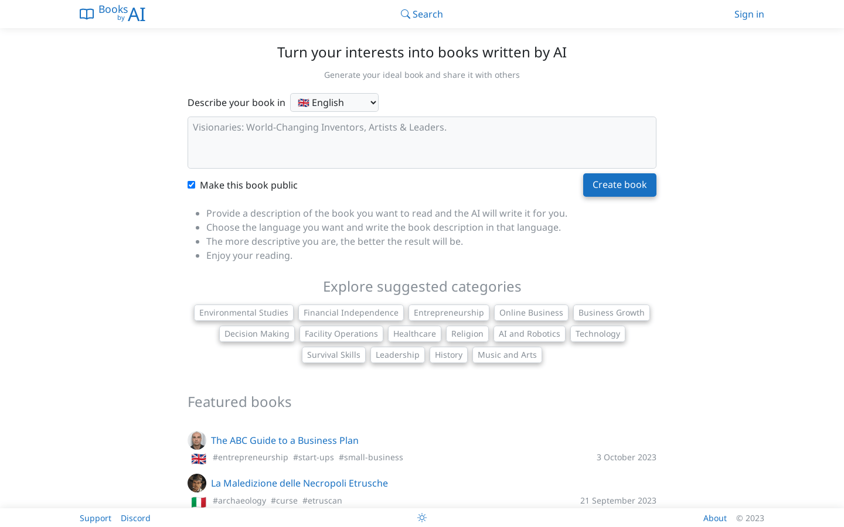The width and height of the screenshot is (844, 527).
Task: Open the Necropoli Etrusche author's avatar
Action: point(197,482)
